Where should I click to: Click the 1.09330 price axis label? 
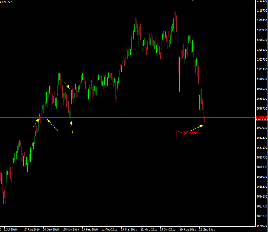click(262, 20)
